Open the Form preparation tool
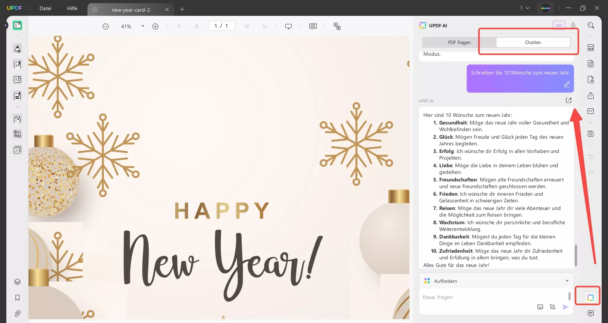 pyautogui.click(x=17, y=79)
